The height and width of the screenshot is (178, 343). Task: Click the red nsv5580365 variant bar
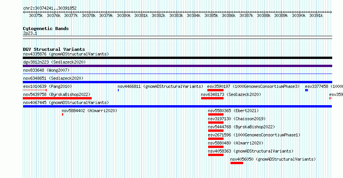point(216,114)
